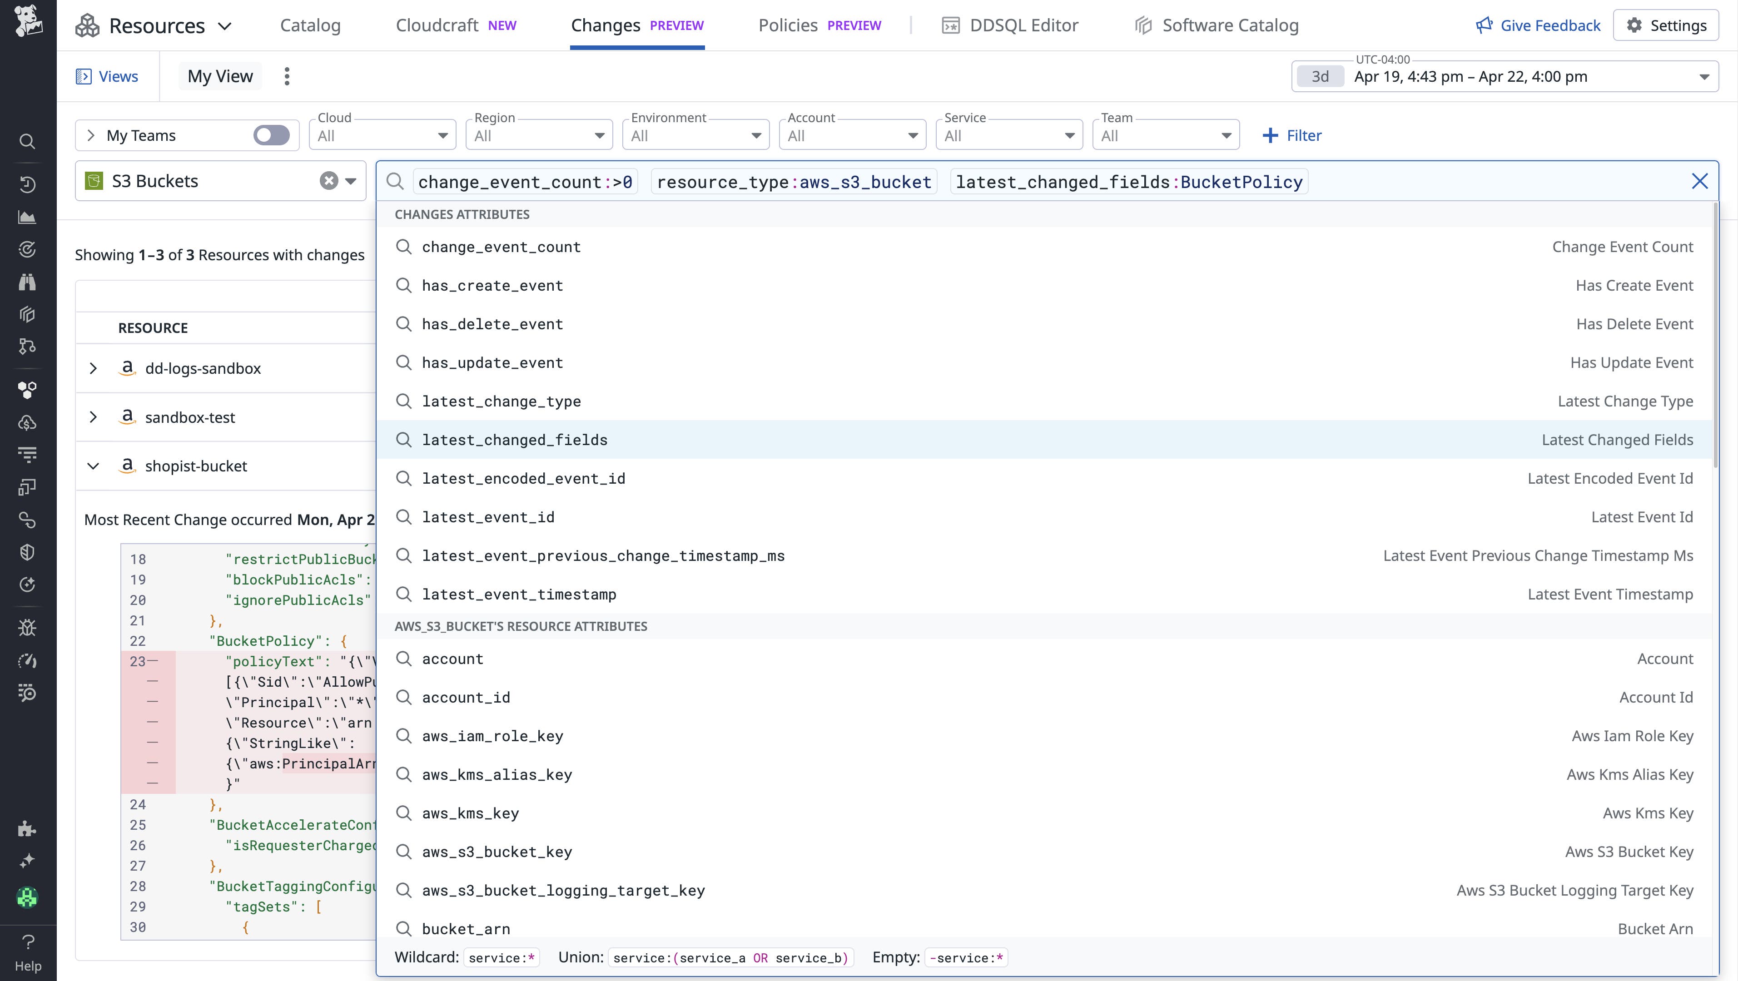Open the Security shield icon in sidebar

(x=27, y=552)
